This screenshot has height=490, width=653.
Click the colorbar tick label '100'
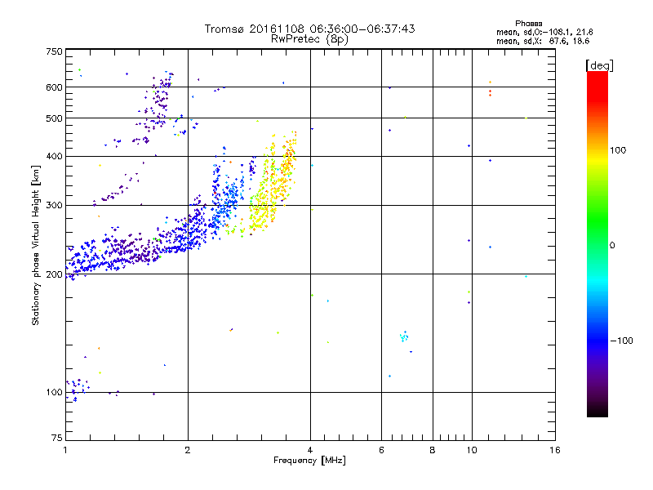pyautogui.click(x=618, y=150)
